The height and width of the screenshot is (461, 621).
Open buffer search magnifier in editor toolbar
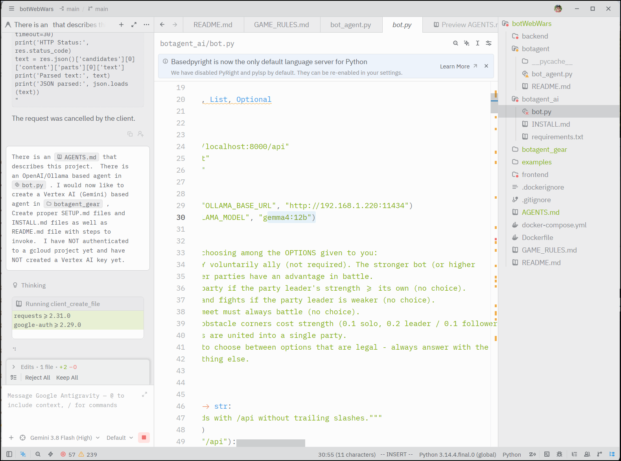(455, 43)
